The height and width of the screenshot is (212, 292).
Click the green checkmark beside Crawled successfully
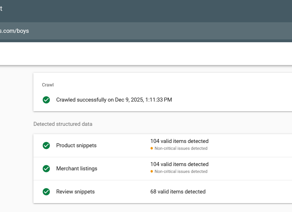46,100
